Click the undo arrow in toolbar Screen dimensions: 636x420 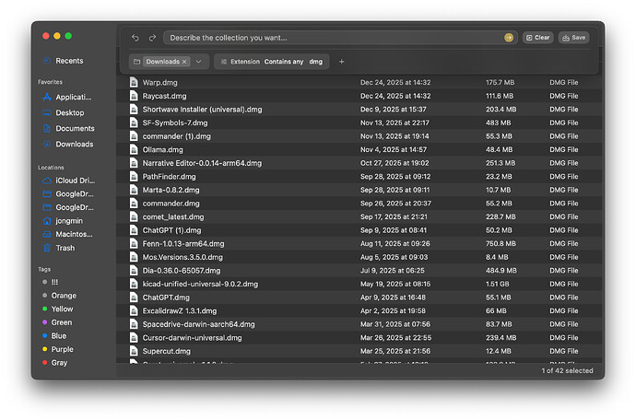[135, 38]
